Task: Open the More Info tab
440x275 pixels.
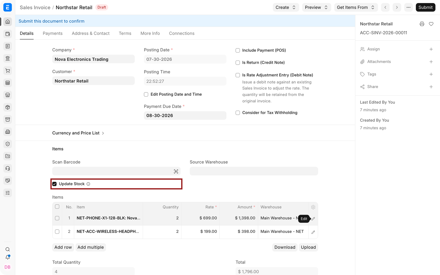Action: (150, 33)
